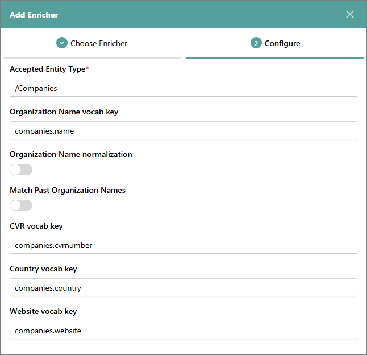Focus the Accepted Entity Type field
The width and height of the screenshot is (367, 355).
click(x=183, y=88)
